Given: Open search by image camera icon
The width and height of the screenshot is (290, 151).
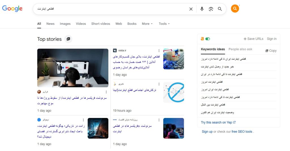Looking at the screenshot, I should click(x=211, y=9).
